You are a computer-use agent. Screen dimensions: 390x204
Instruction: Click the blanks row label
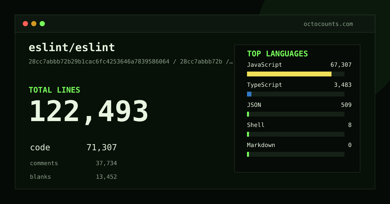(x=40, y=177)
